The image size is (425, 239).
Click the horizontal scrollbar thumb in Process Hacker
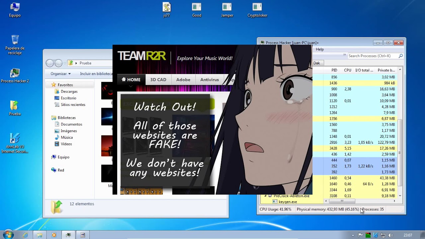[342, 201]
